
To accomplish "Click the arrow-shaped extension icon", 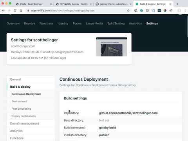I will 171,11.
